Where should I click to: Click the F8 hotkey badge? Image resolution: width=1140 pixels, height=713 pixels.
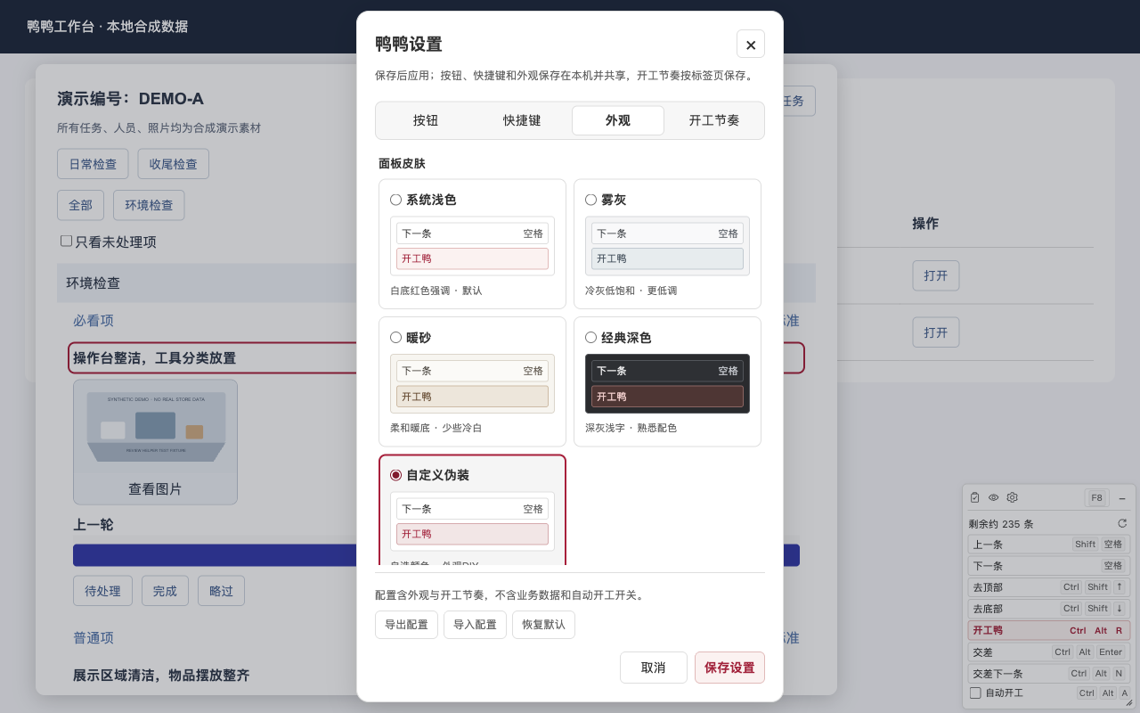[1096, 498]
